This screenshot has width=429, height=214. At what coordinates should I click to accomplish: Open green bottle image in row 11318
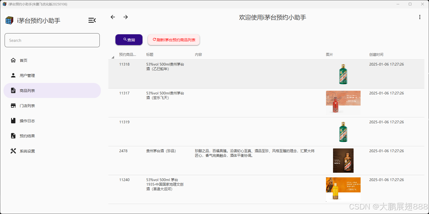tap(343, 74)
